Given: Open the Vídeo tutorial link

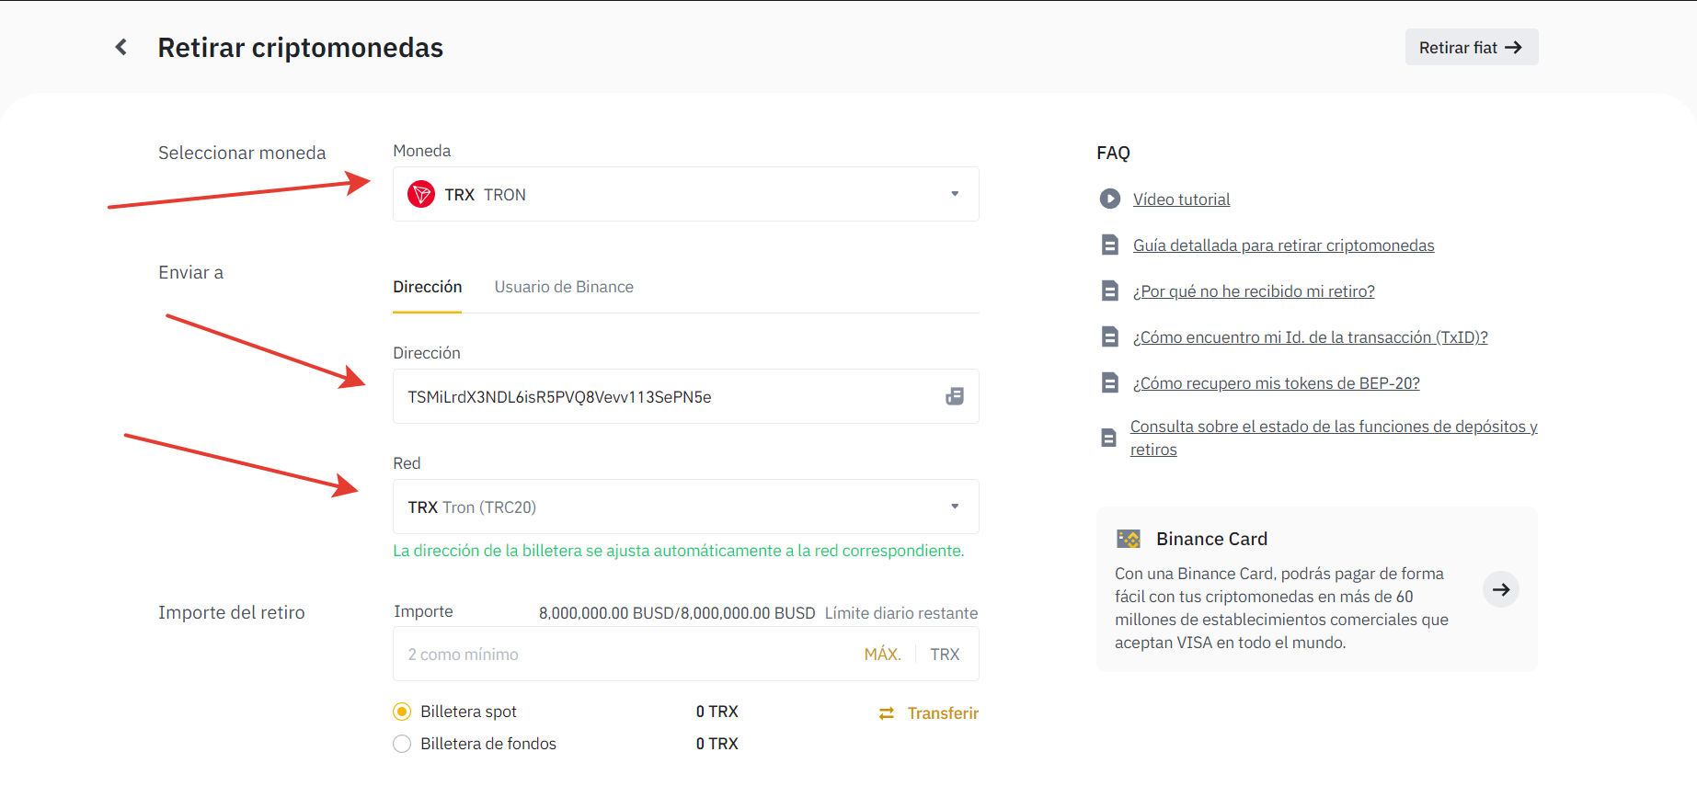Looking at the screenshot, I should [x=1181, y=199].
